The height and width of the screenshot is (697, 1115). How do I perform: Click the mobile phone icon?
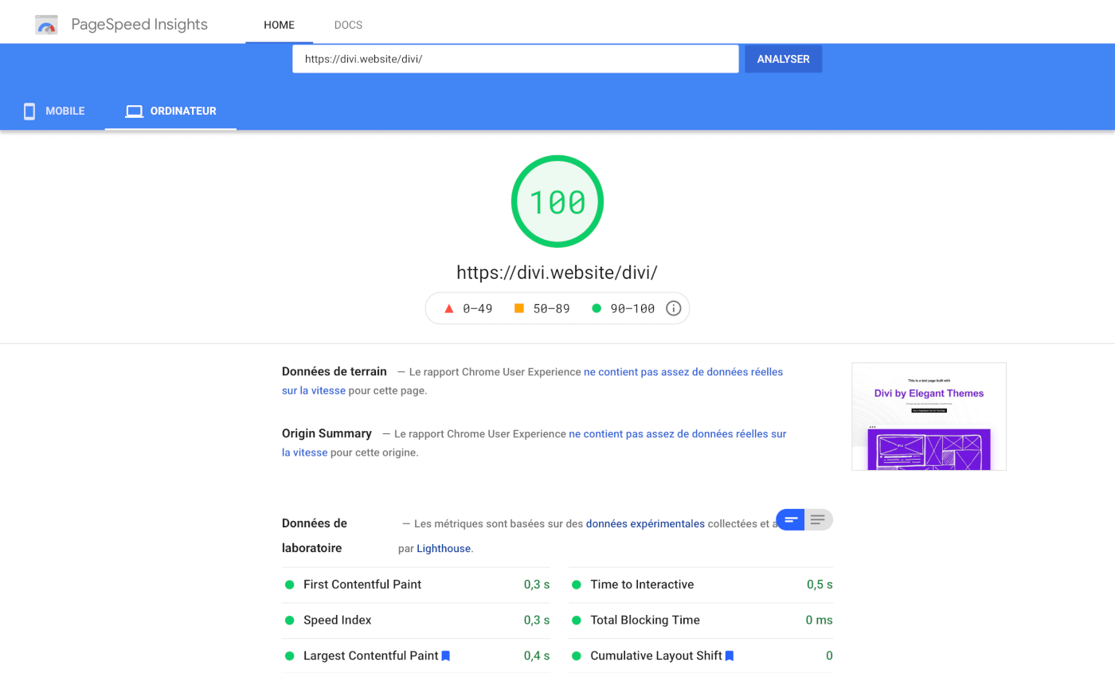pos(29,111)
